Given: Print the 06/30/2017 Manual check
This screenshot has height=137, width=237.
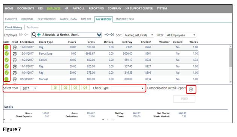Looking at the screenshot, I should point(15,79).
